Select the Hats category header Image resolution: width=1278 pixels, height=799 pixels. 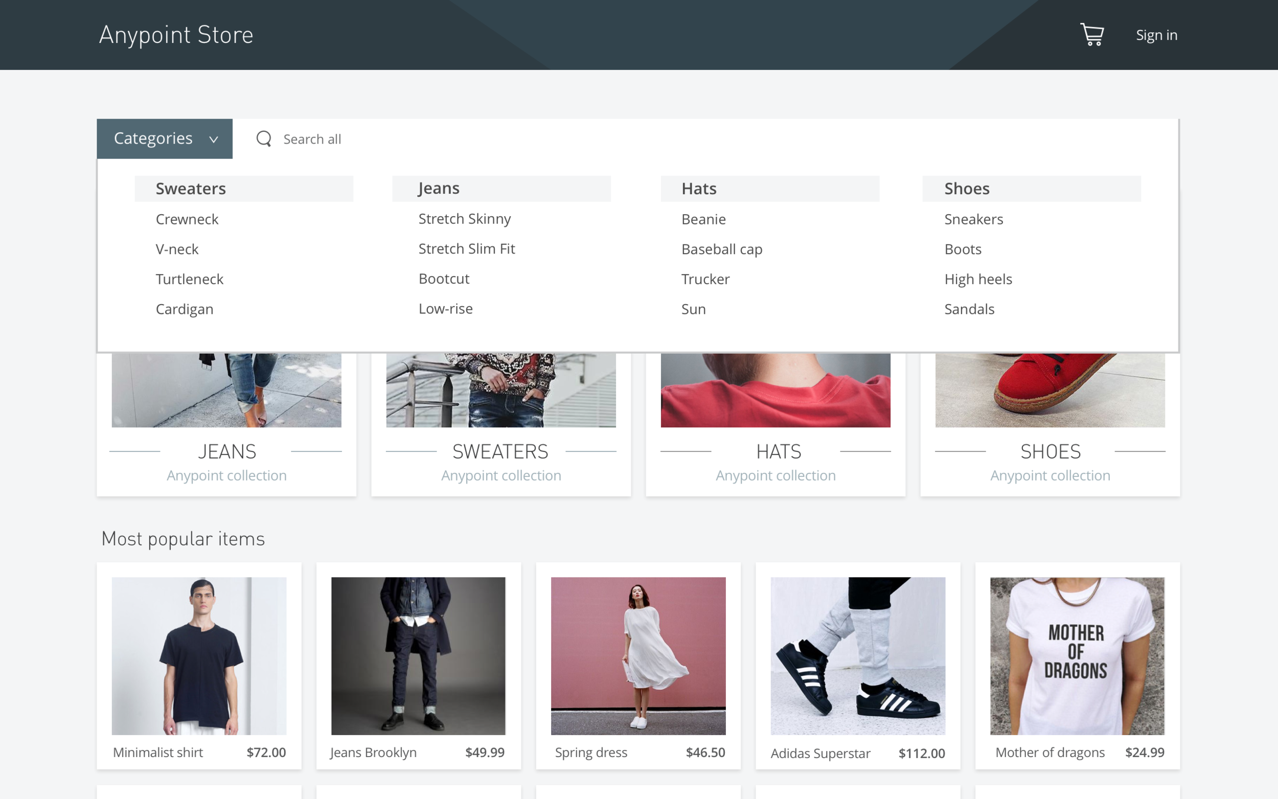[x=770, y=189]
